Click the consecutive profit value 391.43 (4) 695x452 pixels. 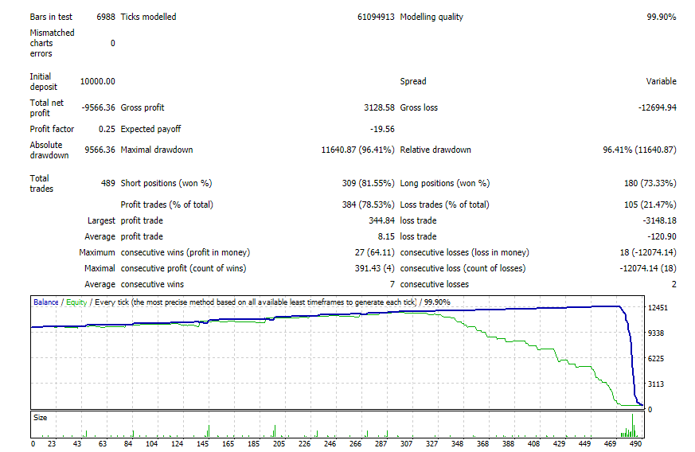pyautogui.click(x=374, y=268)
